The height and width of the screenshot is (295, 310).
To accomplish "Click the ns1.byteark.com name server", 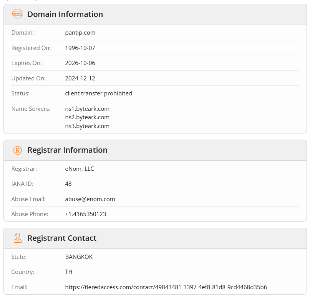I will point(87,108).
